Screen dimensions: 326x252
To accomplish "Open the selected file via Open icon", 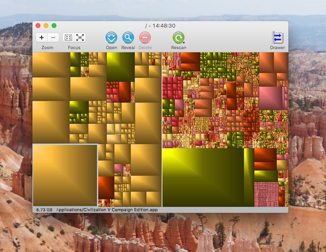I will [x=111, y=38].
